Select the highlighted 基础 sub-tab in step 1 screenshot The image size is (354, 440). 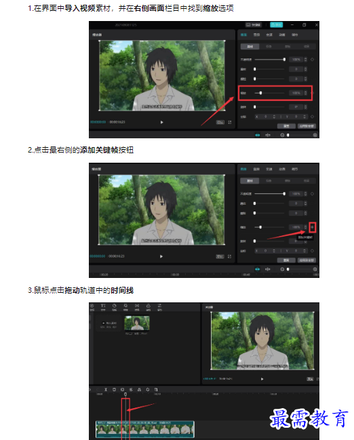point(250,46)
